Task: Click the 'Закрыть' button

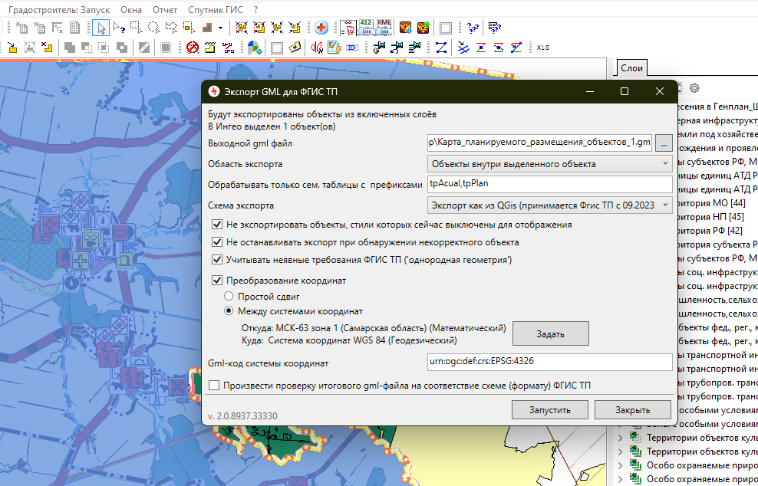Action: point(632,410)
